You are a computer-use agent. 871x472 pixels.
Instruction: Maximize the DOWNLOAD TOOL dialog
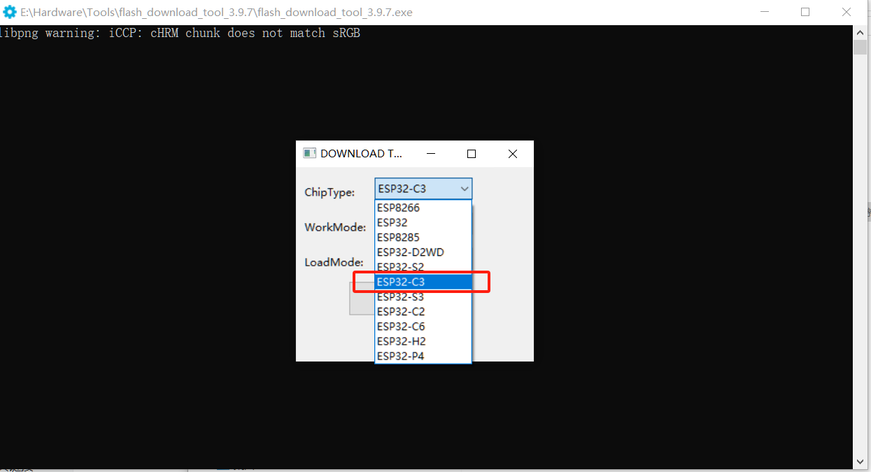(472, 154)
